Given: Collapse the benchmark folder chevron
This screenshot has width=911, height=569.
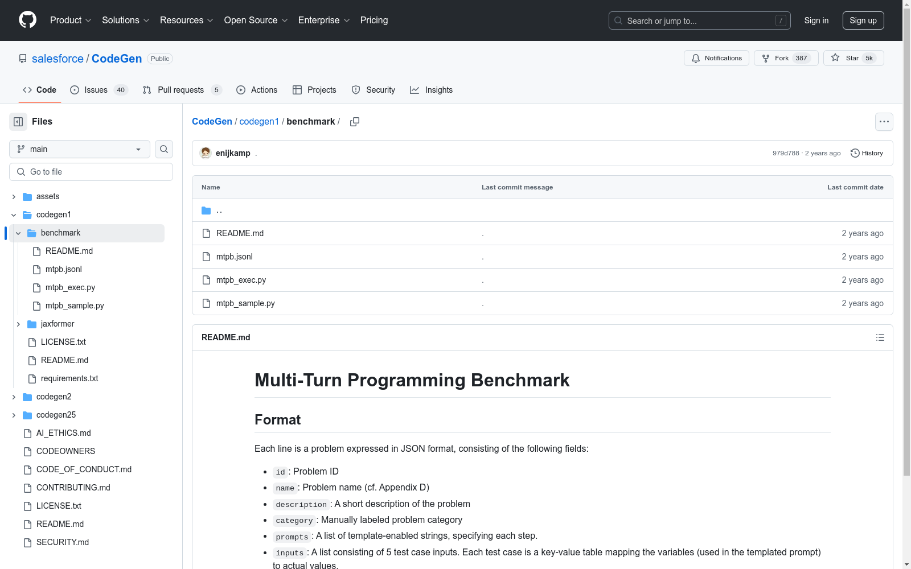Looking at the screenshot, I should coord(18,233).
